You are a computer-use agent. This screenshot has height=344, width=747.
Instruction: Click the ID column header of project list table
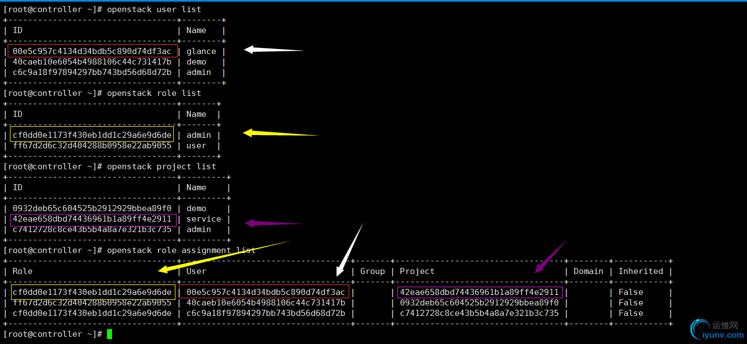point(18,187)
